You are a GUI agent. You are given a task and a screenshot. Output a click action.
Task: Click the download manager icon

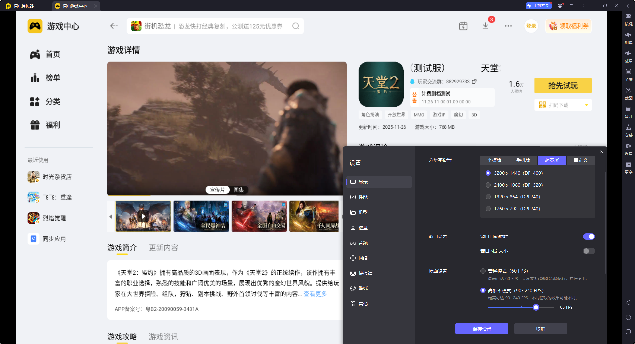(x=485, y=26)
